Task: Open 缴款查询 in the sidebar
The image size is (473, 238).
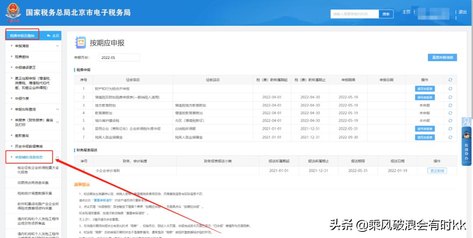Action: tap(22, 136)
